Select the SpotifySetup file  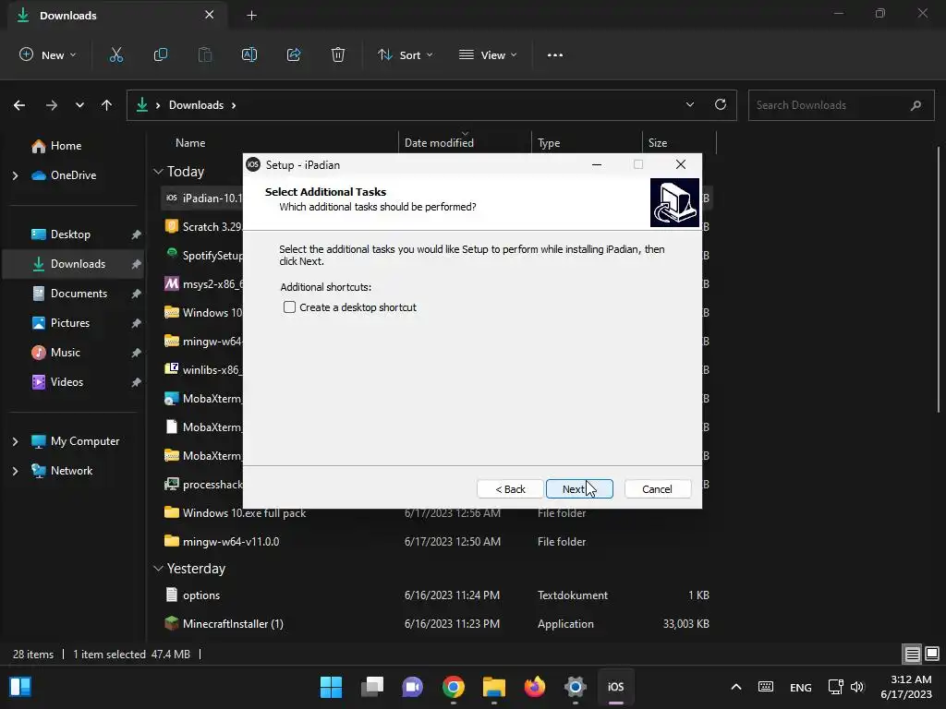(x=202, y=256)
